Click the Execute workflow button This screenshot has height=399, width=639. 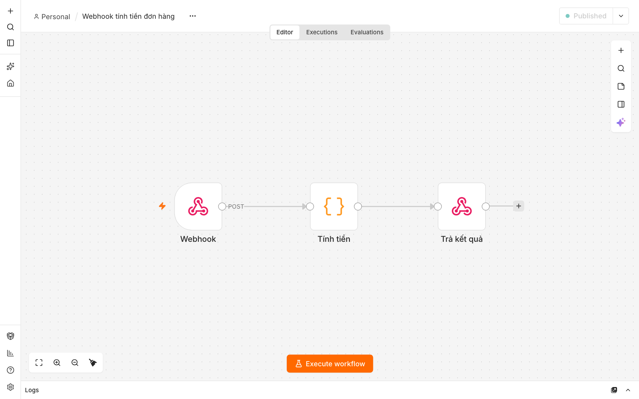click(x=330, y=364)
